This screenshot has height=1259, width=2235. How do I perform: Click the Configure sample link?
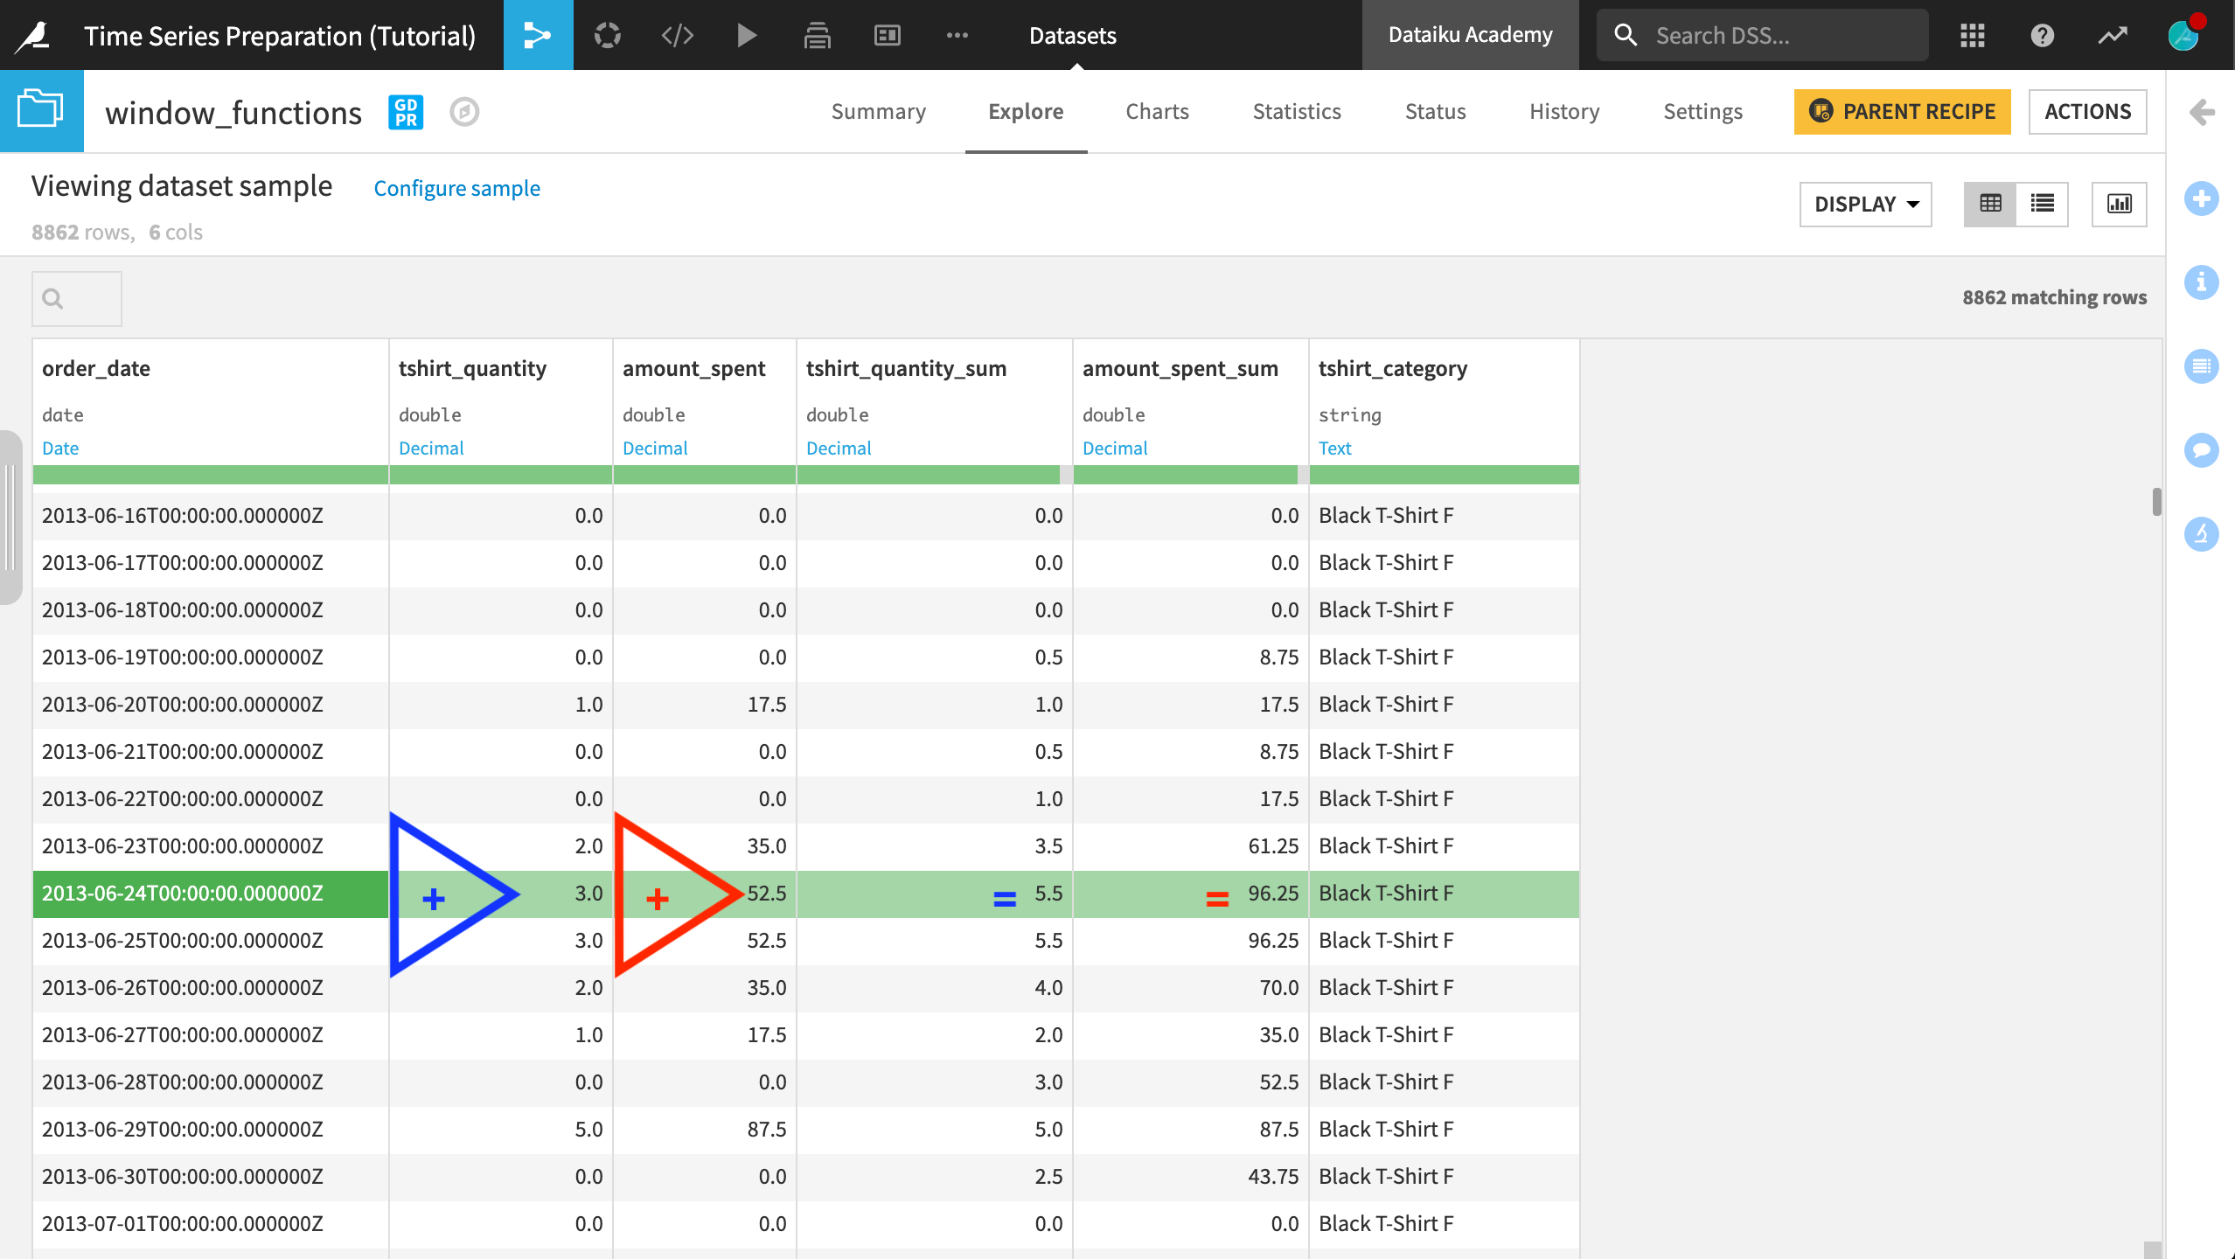click(x=456, y=187)
